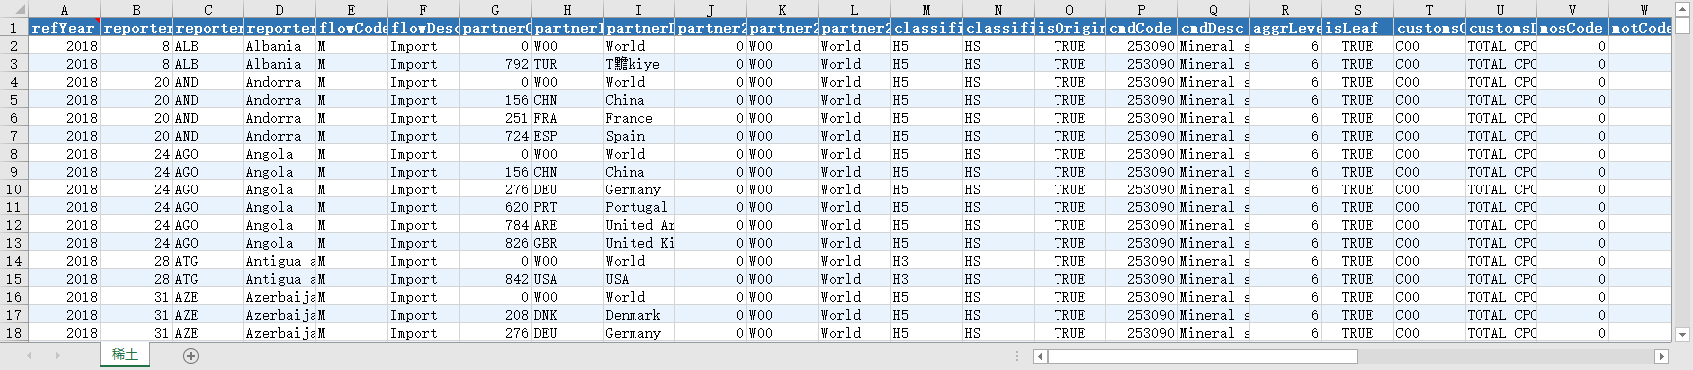Click the isLeaf header cell
Viewport: 1693px width, 370px height.
(1357, 28)
